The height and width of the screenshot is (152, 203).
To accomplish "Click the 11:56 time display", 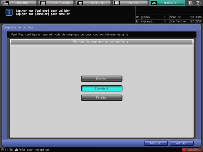I will 9,150.
